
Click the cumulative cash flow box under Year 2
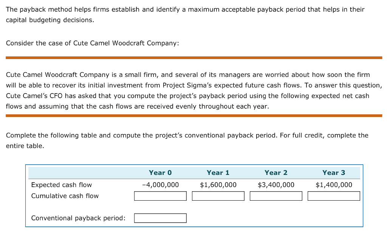pyautogui.click(x=276, y=196)
